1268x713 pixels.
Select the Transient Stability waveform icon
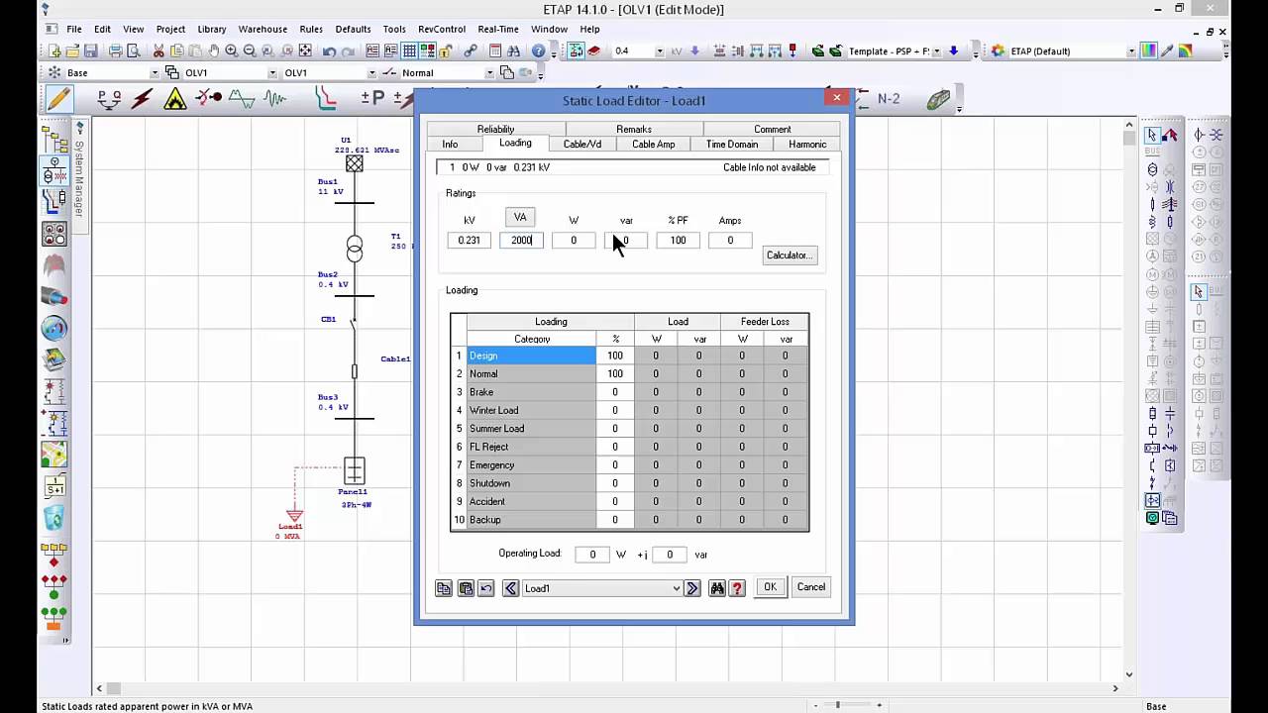[x=274, y=98]
